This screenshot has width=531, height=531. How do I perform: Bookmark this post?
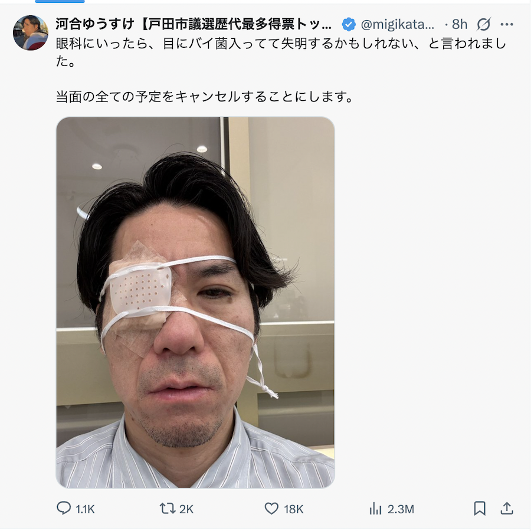pyautogui.click(x=480, y=509)
